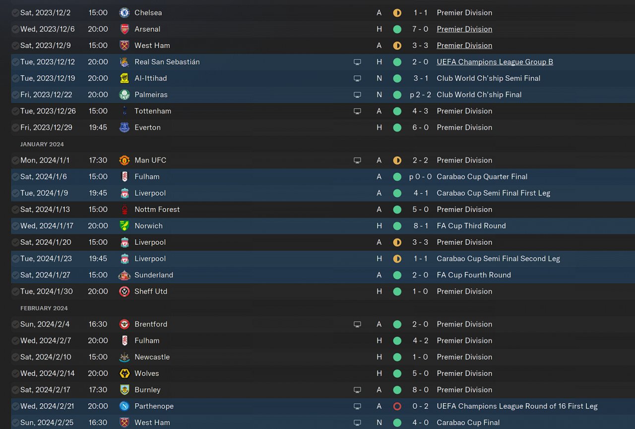The width and height of the screenshot is (635, 429).
Task: Toggle the check mark on Everton fixture row
Action: pyautogui.click(x=15, y=127)
